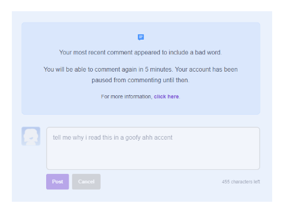Viewport: 284px width, 213px height.
Task: Click the message icon above the warning
Action: pyautogui.click(x=141, y=37)
